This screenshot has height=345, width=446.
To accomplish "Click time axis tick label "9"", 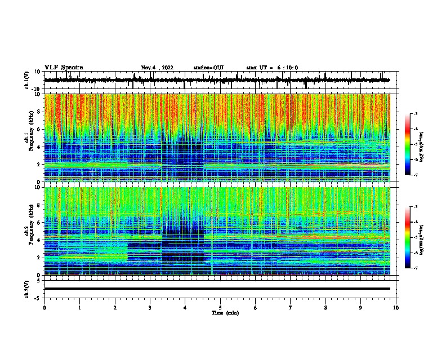I will point(360,308).
